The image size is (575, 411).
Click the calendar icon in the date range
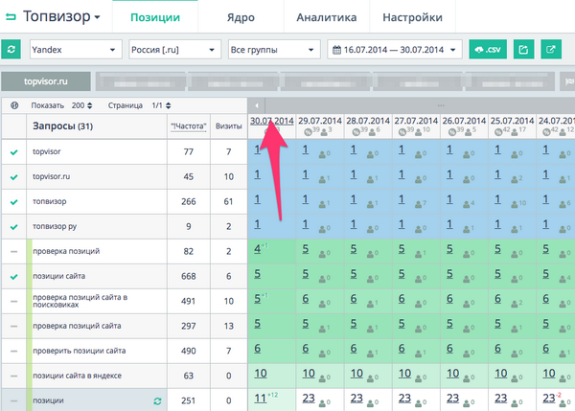(x=336, y=50)
